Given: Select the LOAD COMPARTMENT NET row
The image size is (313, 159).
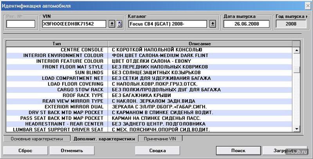Looking at the screenshot, I should point(149,78).
